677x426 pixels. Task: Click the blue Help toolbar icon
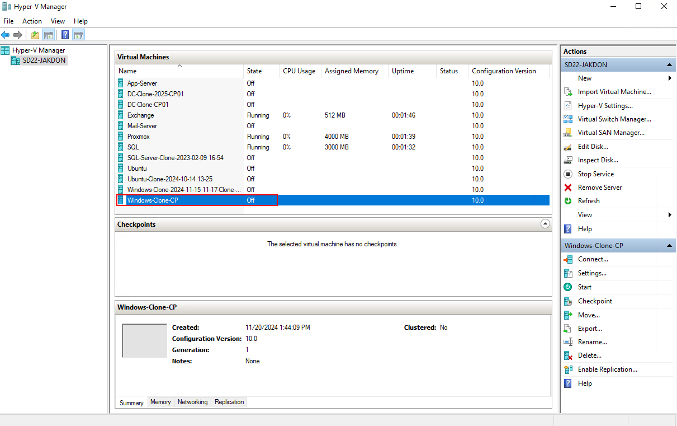pyautogui.click(x=65, y=35)
